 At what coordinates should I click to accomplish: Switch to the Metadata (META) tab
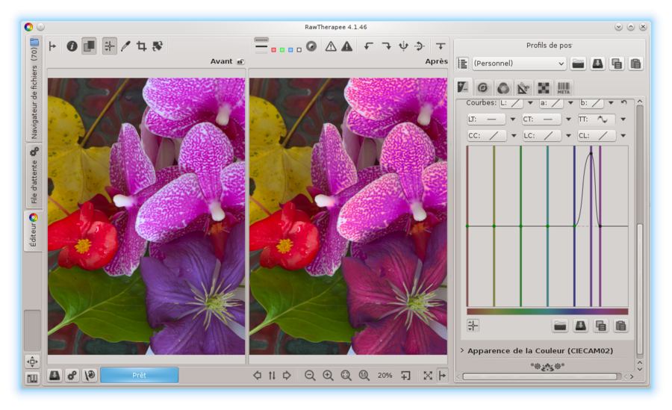pyautogui.click(x=564, y=87)
